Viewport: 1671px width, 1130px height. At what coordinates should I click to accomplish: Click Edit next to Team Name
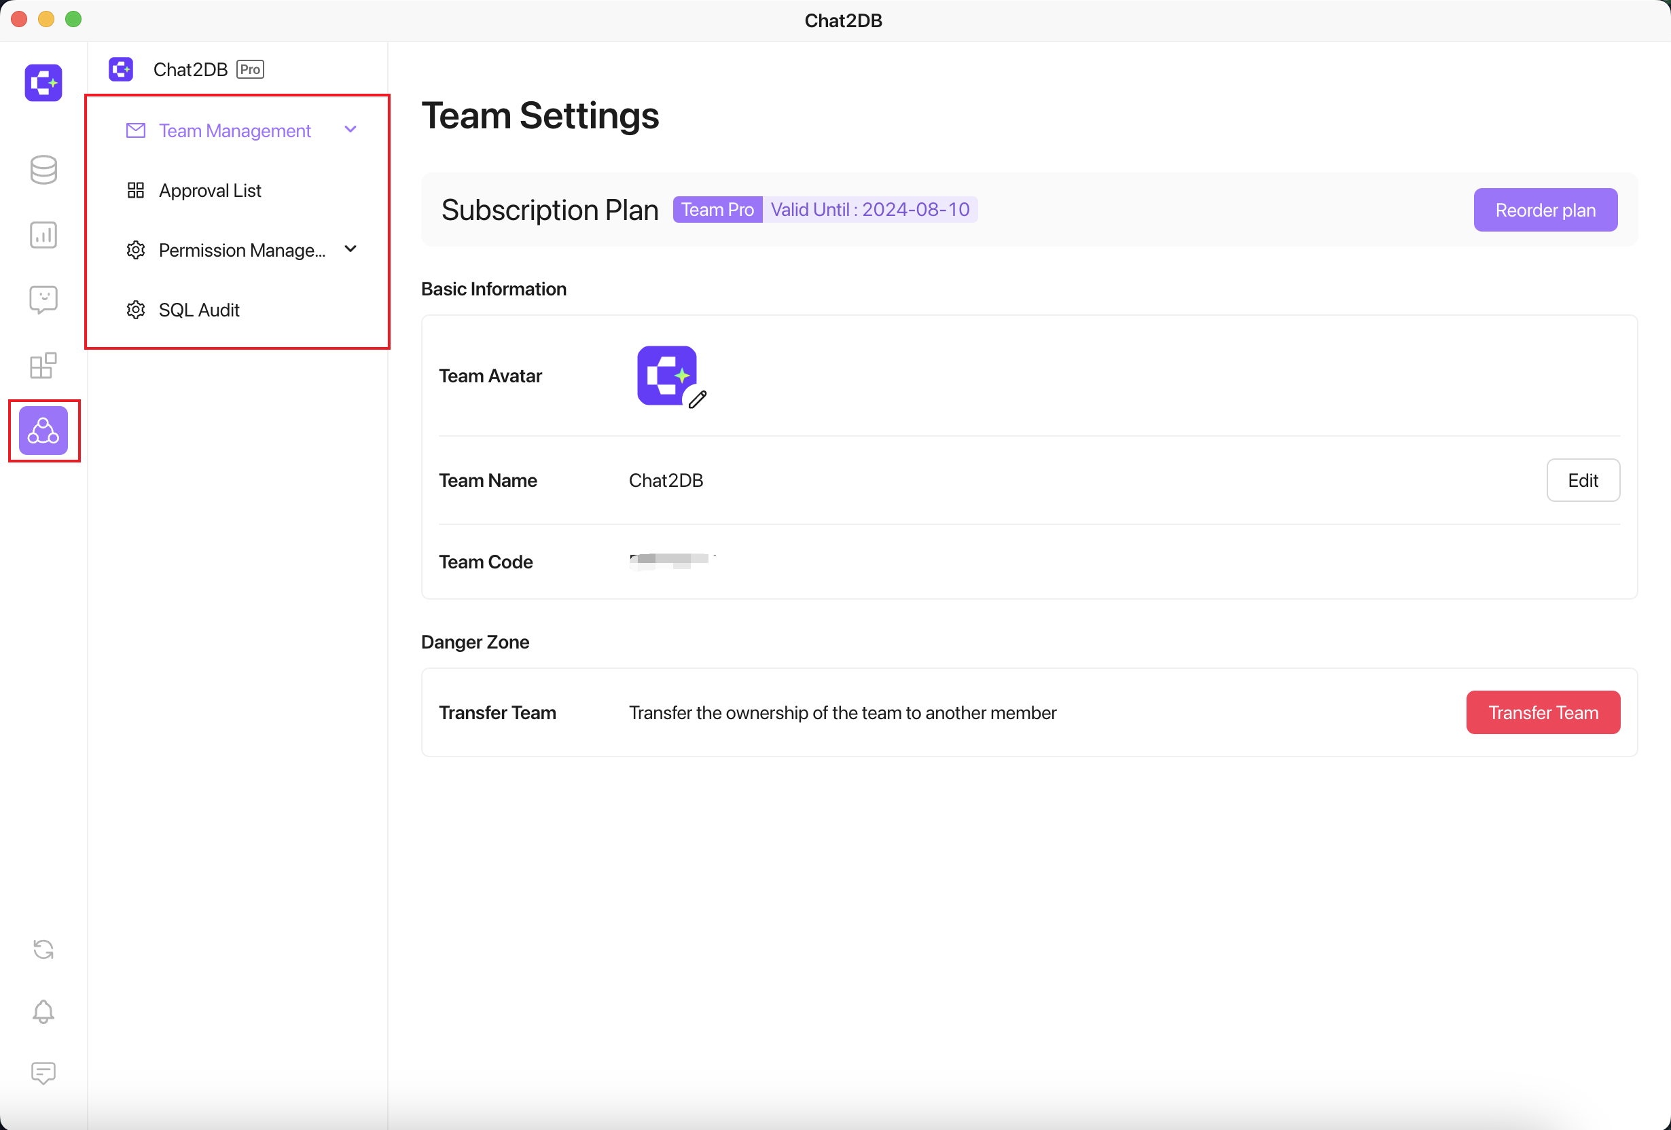1583,480
